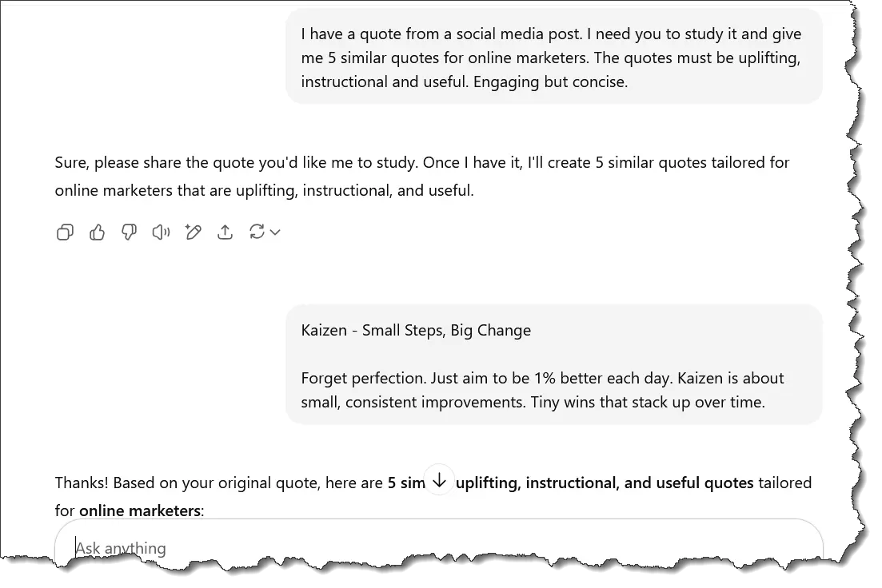Expand the chevron beside the regenerate icon
The image size is (882, 588).
275,232
